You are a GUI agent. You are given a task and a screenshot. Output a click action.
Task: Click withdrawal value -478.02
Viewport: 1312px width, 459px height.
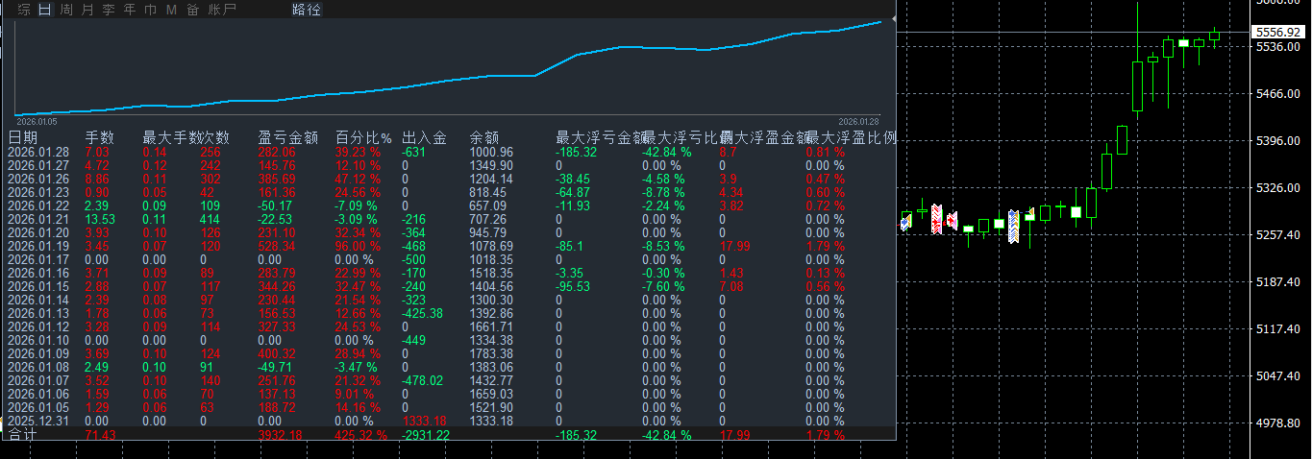pyautogui.click(x=423, y=380)
